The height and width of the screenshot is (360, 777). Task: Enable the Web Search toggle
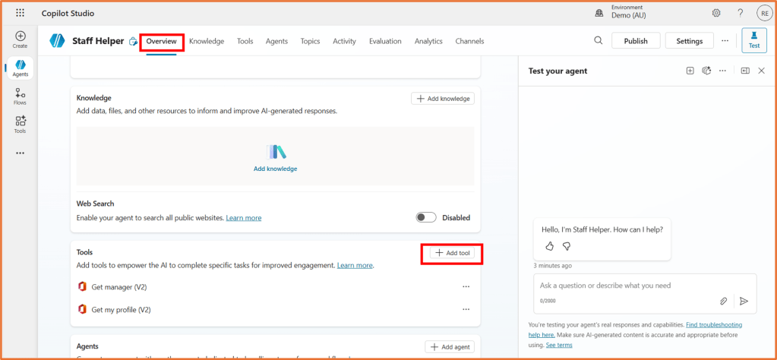[x=425, y=217]
